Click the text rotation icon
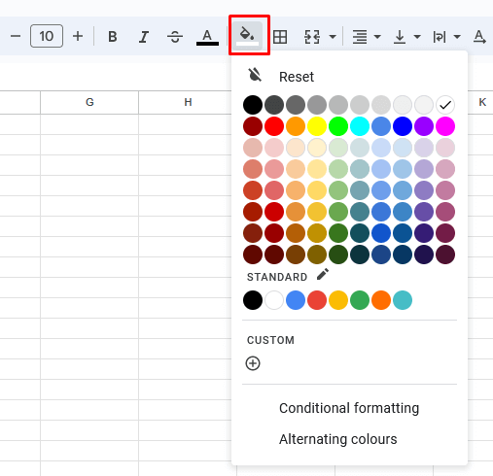 (479, 37)
